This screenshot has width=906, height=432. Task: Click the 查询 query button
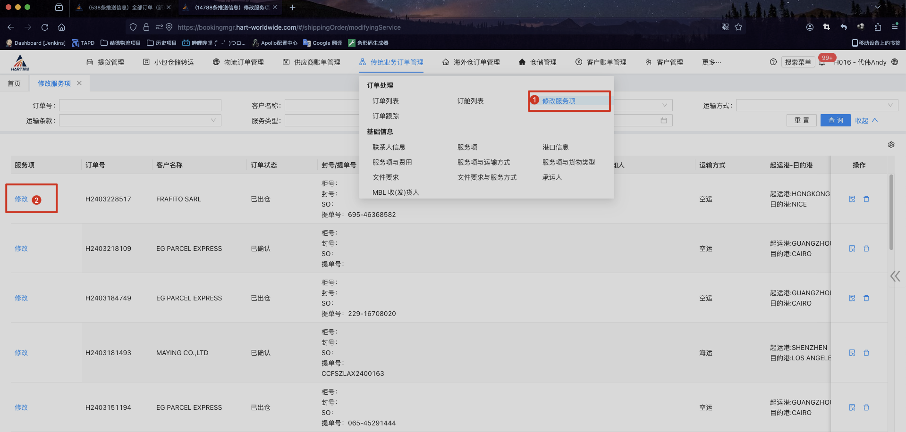click(835, 120)
